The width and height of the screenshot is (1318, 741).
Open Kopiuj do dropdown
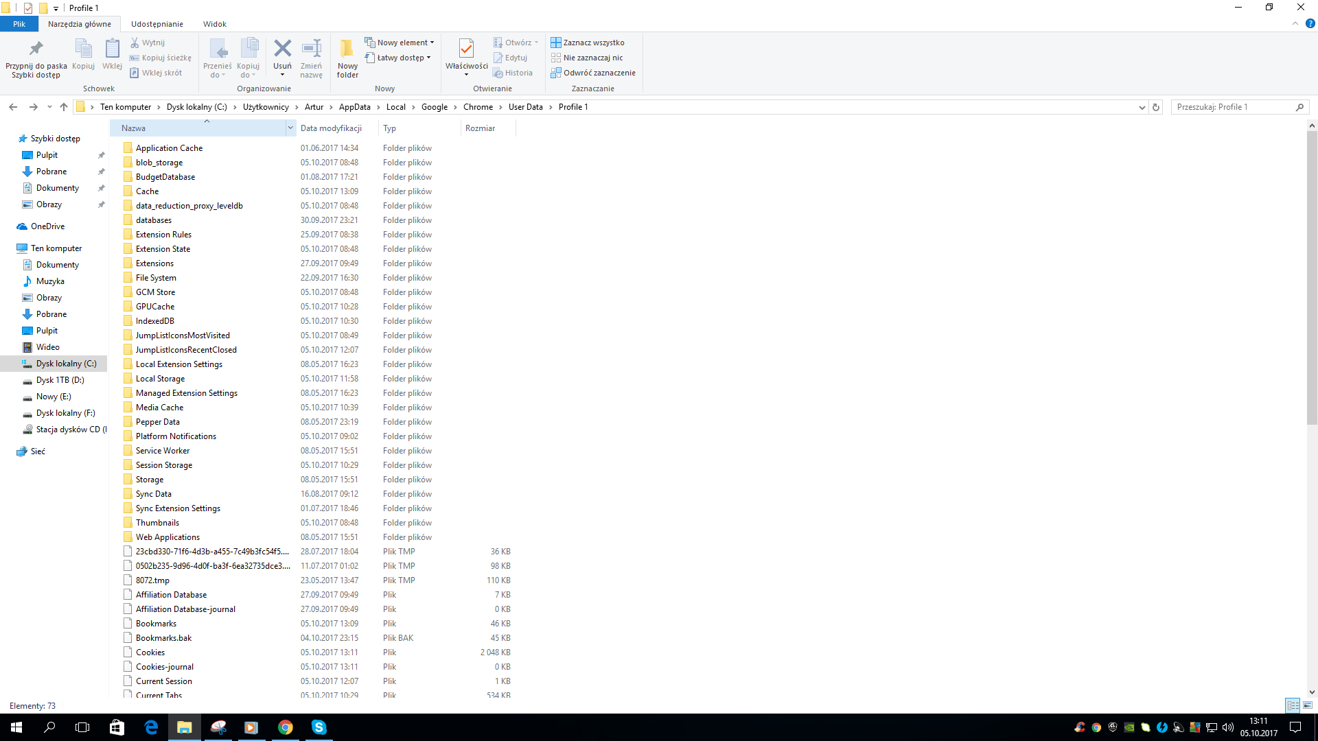pyautogui.click(x=248, y=58)
